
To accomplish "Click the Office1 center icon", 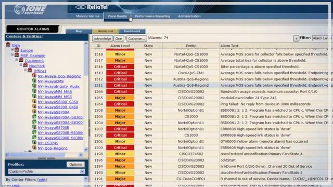I will (30, 70).
